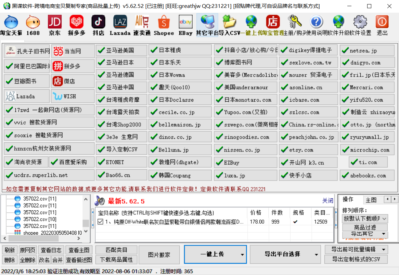The width and height of the screenshot is (399, 275).
Task: Click the tab strip right arrow
Action: (395, 199)
